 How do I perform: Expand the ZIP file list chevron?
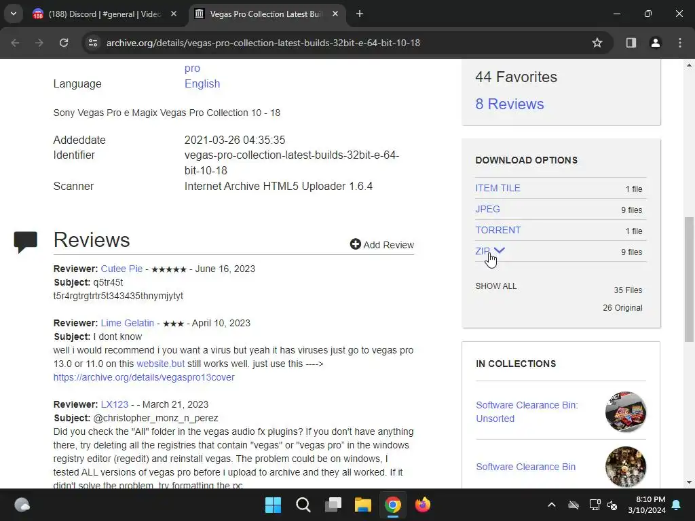500,251
